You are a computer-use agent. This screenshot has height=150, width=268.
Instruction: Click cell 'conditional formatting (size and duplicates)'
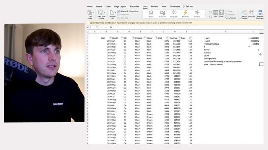(226, 61)
